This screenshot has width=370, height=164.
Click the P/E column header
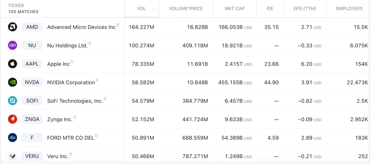270,9
